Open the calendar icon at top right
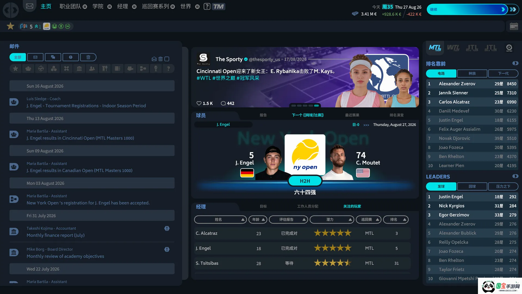Screen dimensions: 522x294 (x=514, y=26)
